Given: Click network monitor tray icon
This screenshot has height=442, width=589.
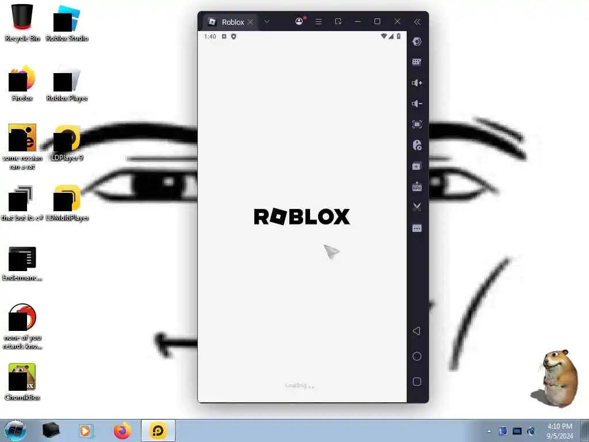Looking at the screenshot, I should [517, 431].
